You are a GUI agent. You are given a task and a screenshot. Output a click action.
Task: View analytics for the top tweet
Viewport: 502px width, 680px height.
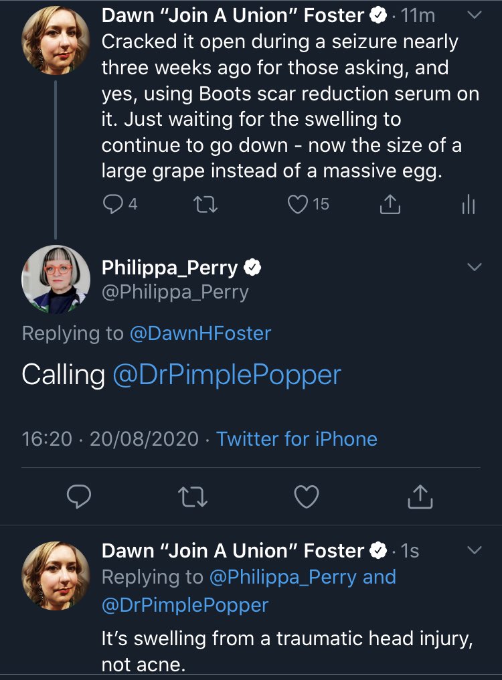[x=468, y=205]
